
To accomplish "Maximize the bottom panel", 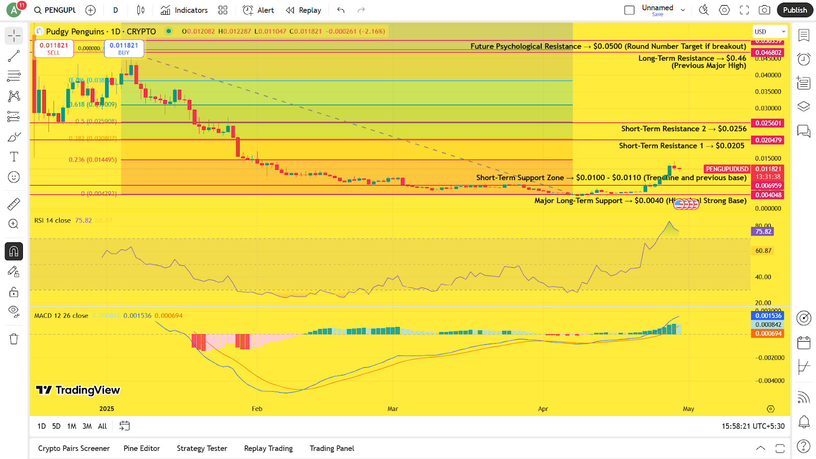I will pyautogui.click(x=780, y=448).
